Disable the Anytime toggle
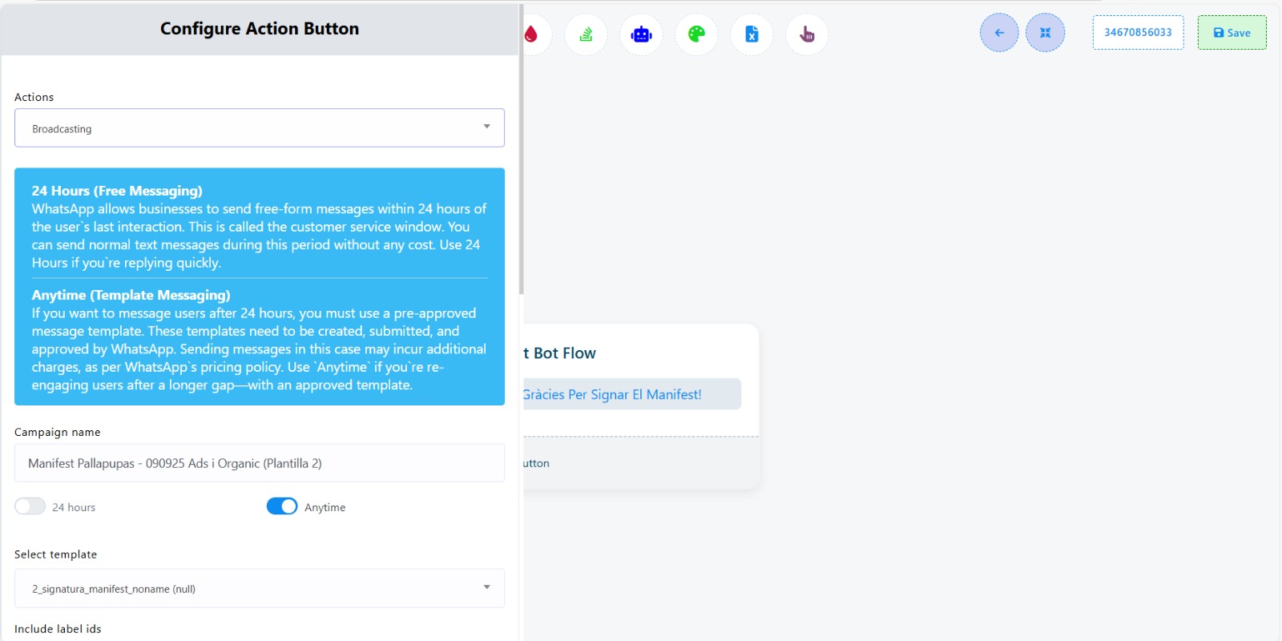The height and width of the screenshot is (641, 1282). click(x=282, y=506)
